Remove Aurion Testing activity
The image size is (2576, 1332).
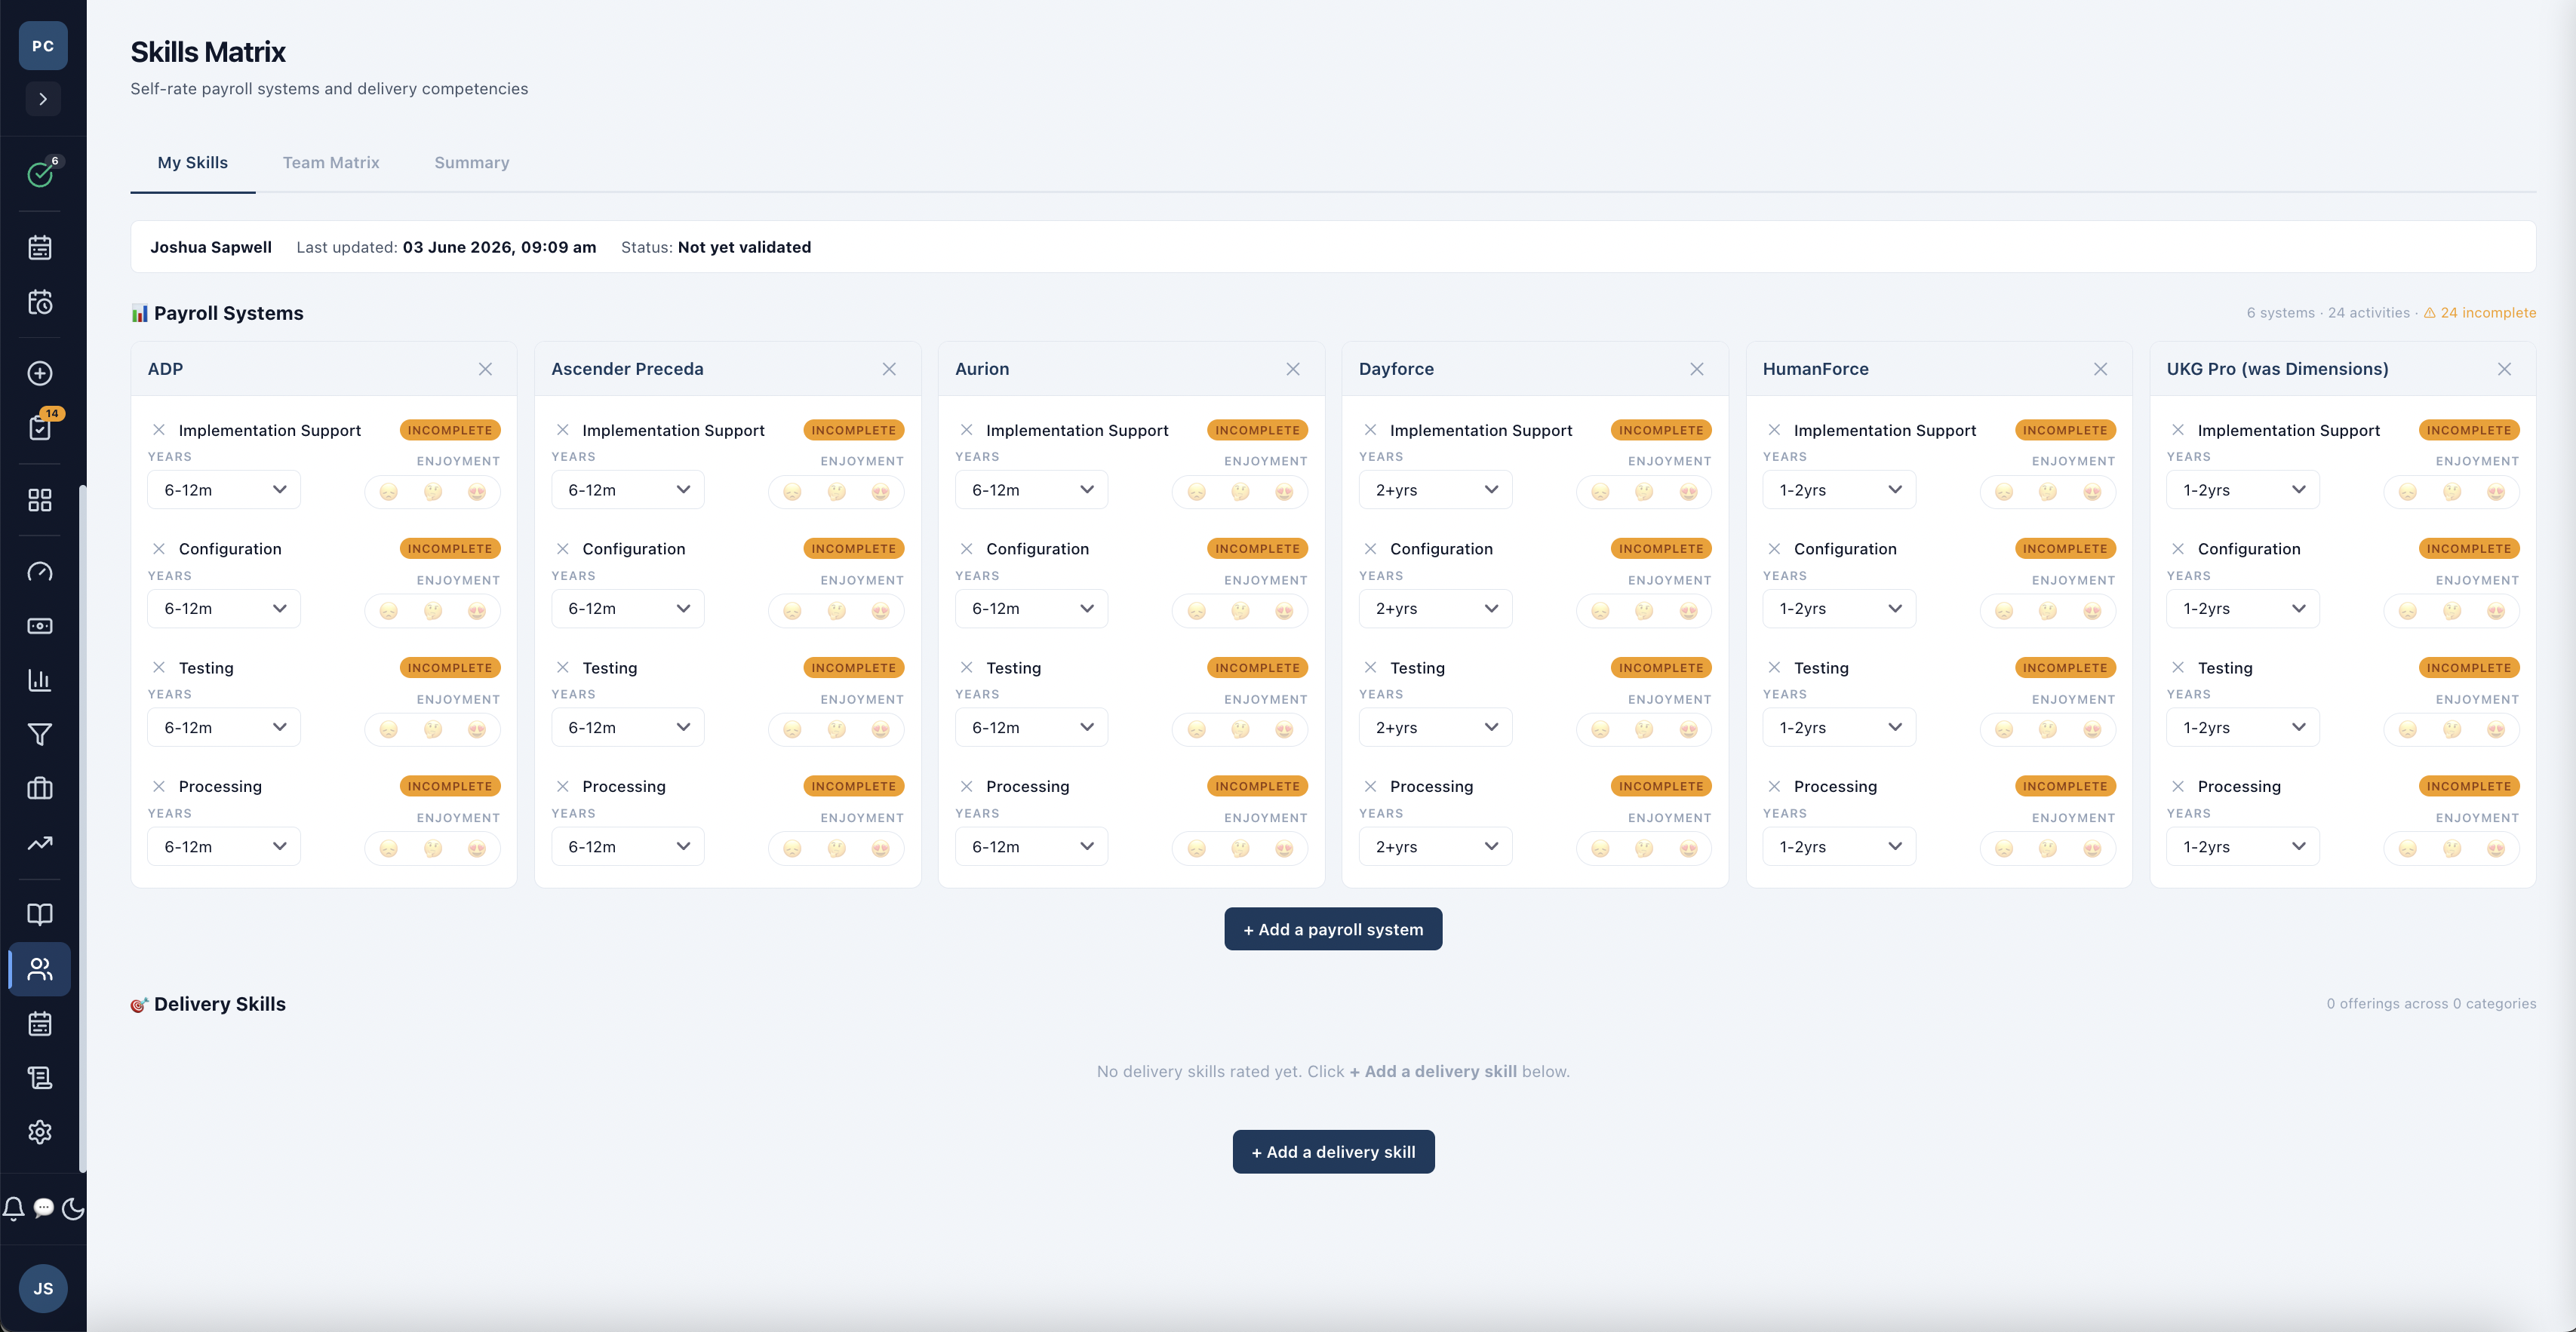(967, 668)
